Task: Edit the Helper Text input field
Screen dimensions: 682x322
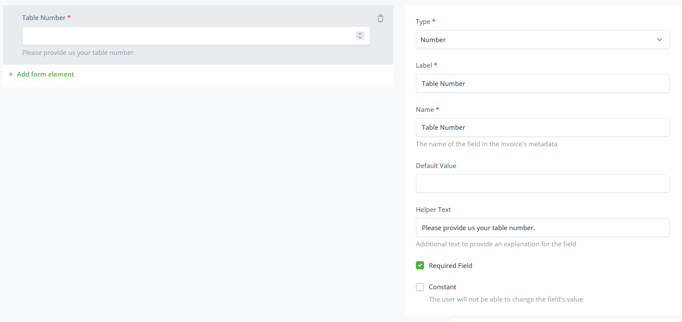Action: pyautogui.click(x=542, y=228)
